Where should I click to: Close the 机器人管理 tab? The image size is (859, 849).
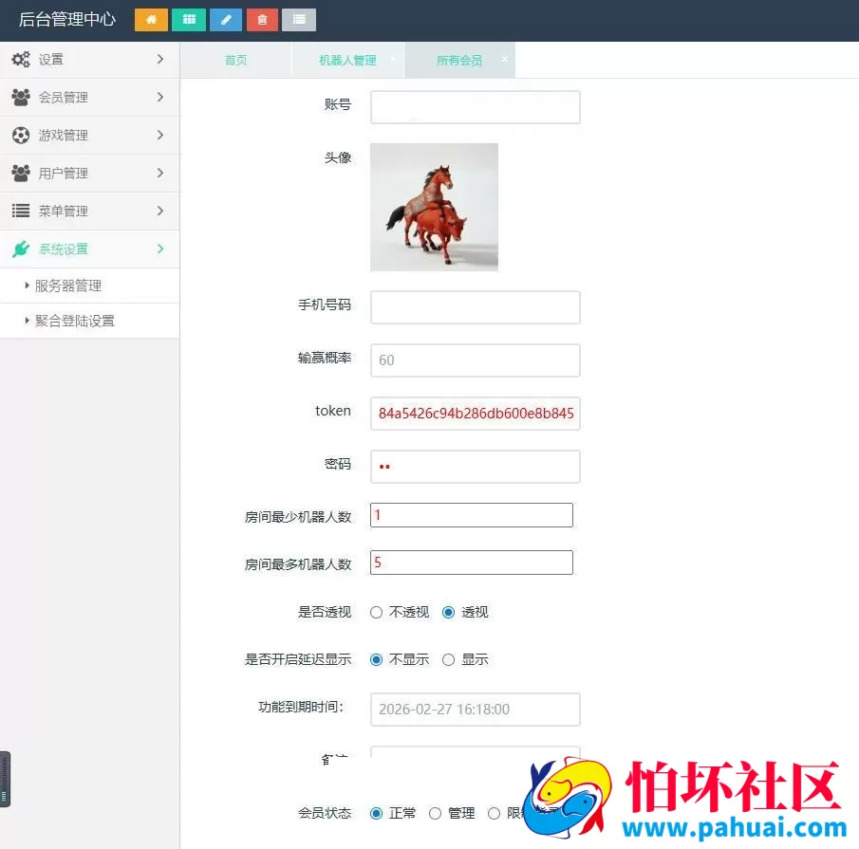[x=393, y=59]
